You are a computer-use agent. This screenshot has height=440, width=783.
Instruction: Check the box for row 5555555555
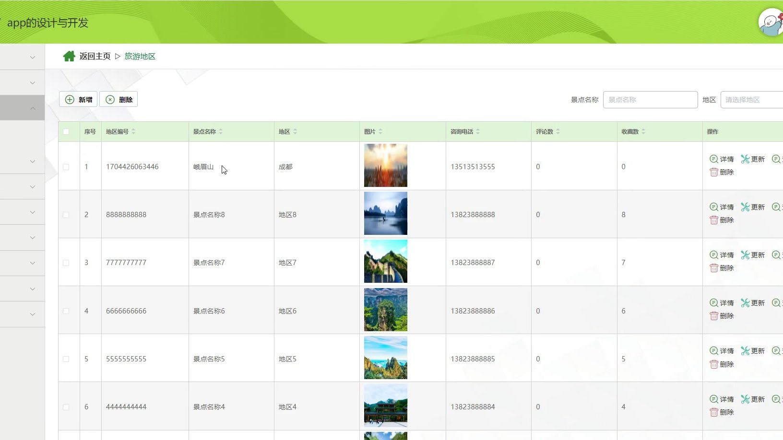pos(66,359)
